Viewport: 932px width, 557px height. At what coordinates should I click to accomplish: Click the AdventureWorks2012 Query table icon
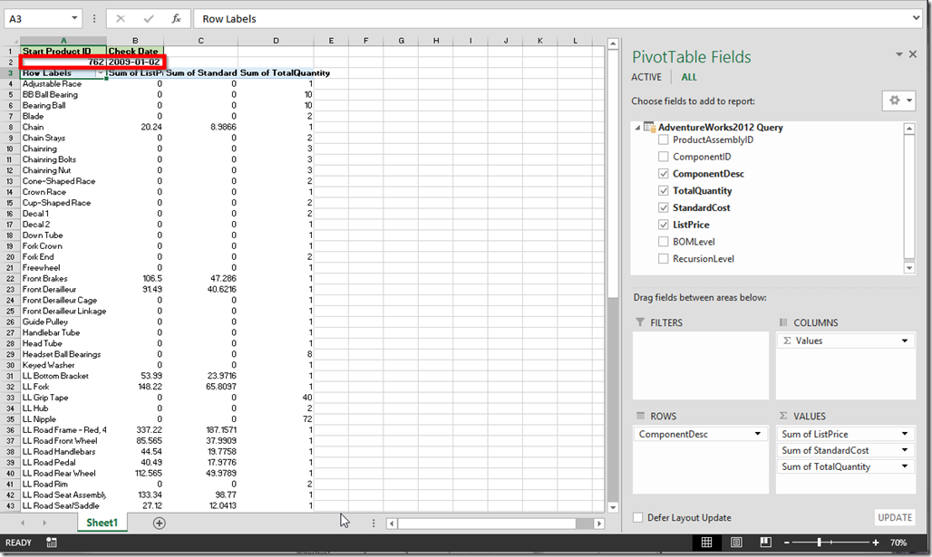coord(650,127)
